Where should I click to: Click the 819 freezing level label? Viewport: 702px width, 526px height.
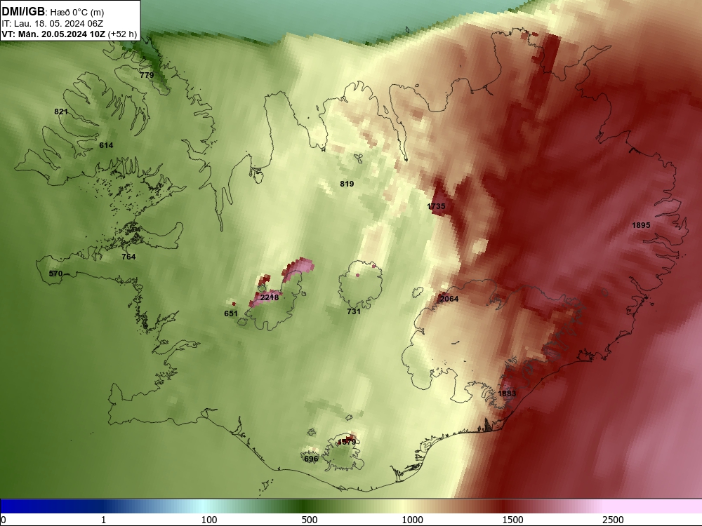click(347, 184)
